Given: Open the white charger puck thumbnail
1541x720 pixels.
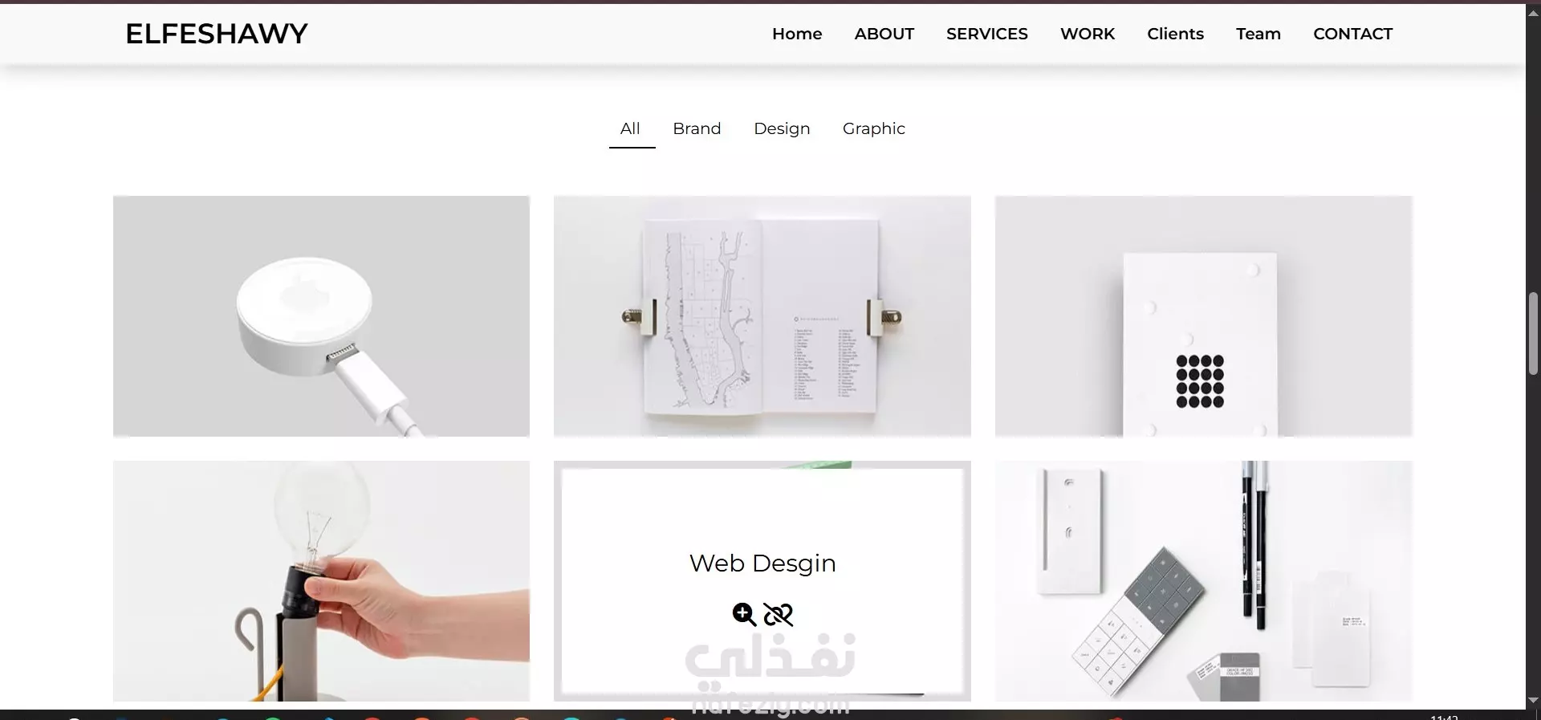Looking at the screenshot, I should 321,316.
